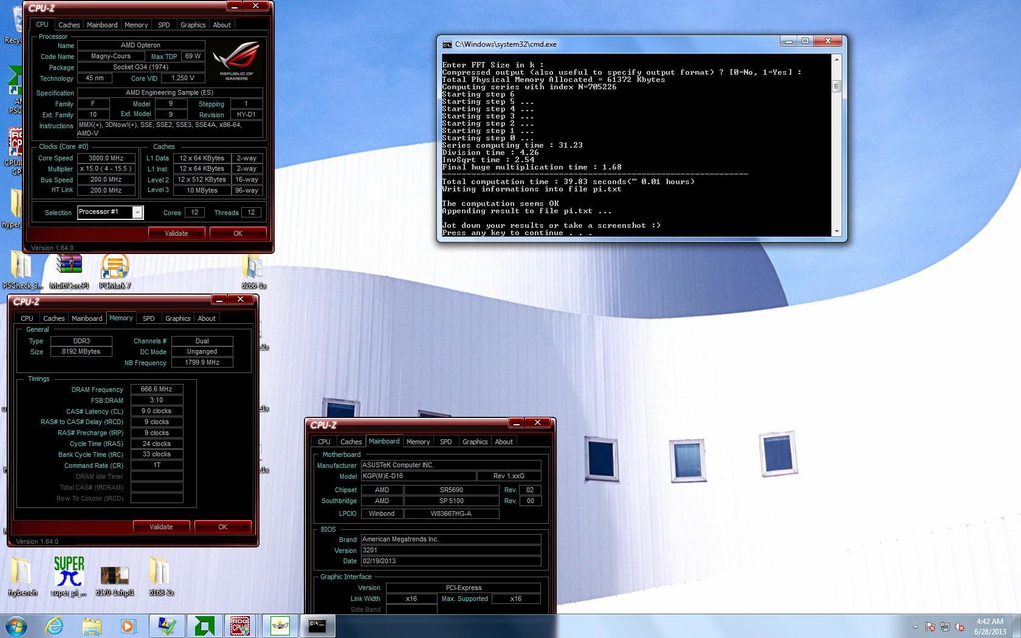Image resolution: width=1021 pixels, height=638 pixels.
Task: Open SPD tab in Memory CPU-Z window
Action: (149, 318)
